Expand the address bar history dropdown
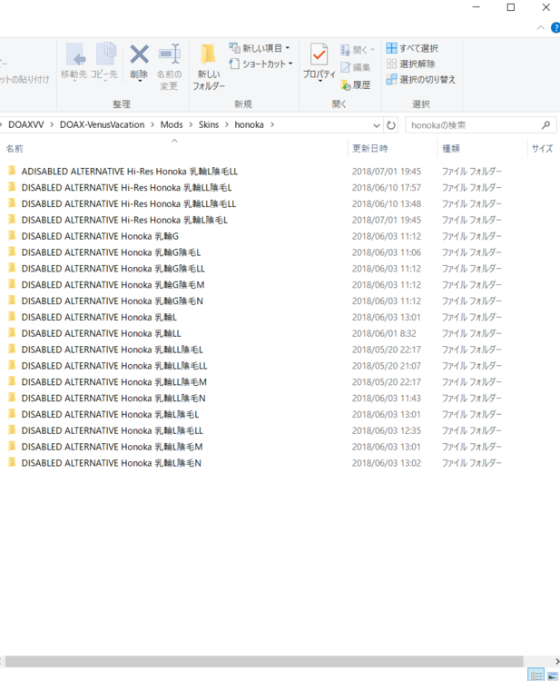560x681 pixels. pos(377,125)
